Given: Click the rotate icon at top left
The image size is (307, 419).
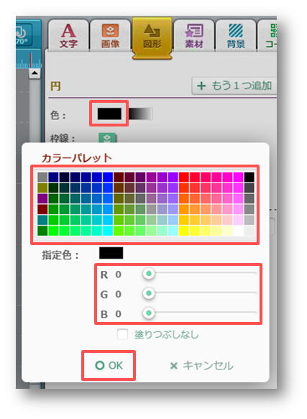Looking at the screenshot, I should pyautogui.click(x=24, y=34).
